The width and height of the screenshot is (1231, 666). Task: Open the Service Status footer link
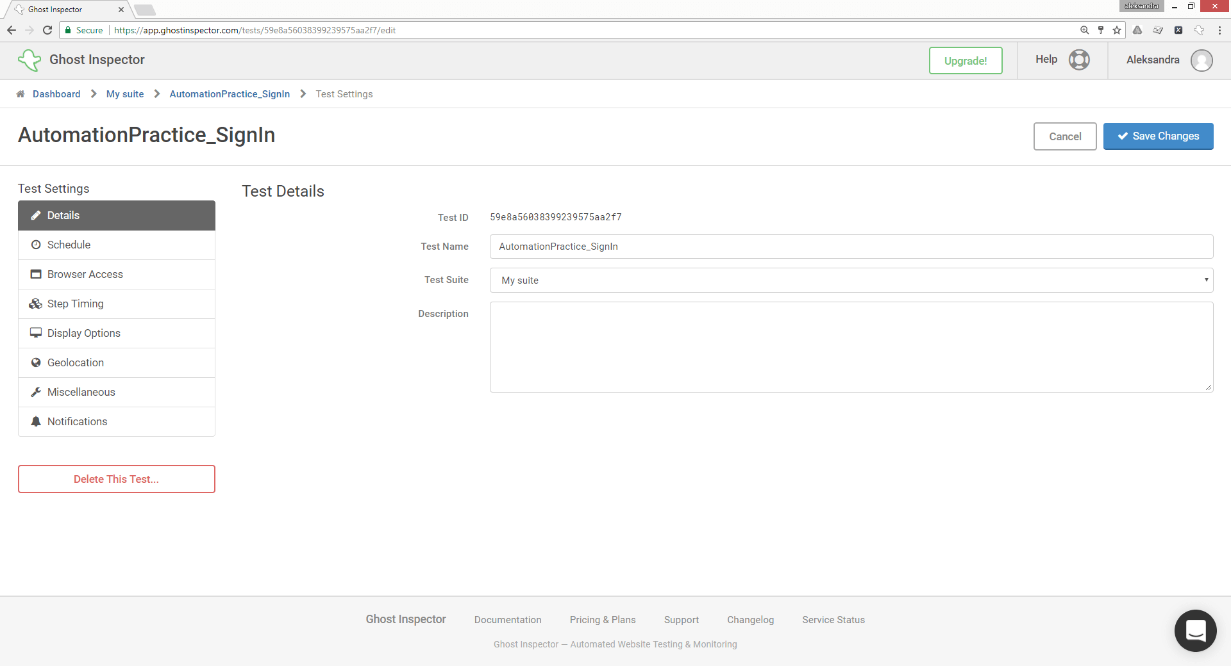pos(833,620)
